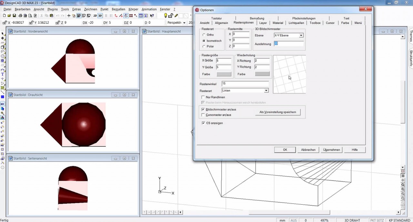Uncheck the CS anzeigen option

tap(203, 123)
